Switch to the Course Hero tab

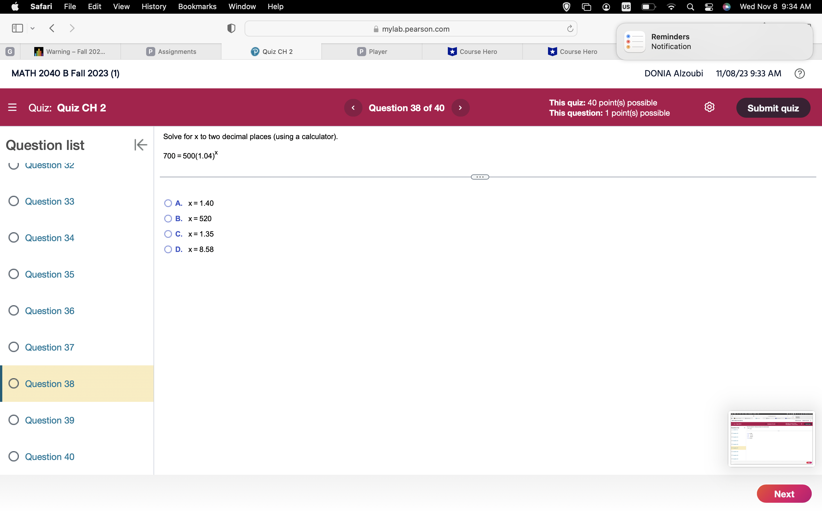pos(472,52)
